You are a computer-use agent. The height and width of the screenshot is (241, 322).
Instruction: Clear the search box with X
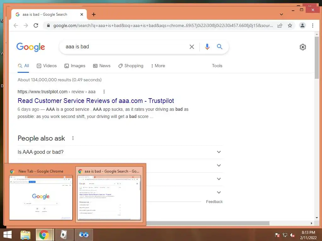(192, 47)
